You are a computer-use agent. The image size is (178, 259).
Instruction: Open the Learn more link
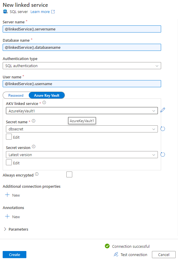[x=40, y=12]
